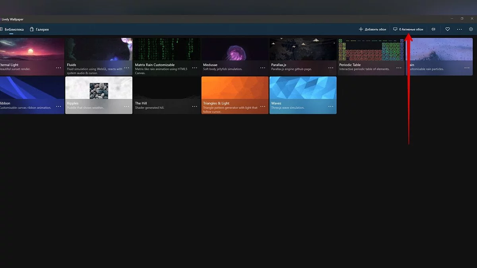Click the heart icon in the toolbar

(447, 29)
